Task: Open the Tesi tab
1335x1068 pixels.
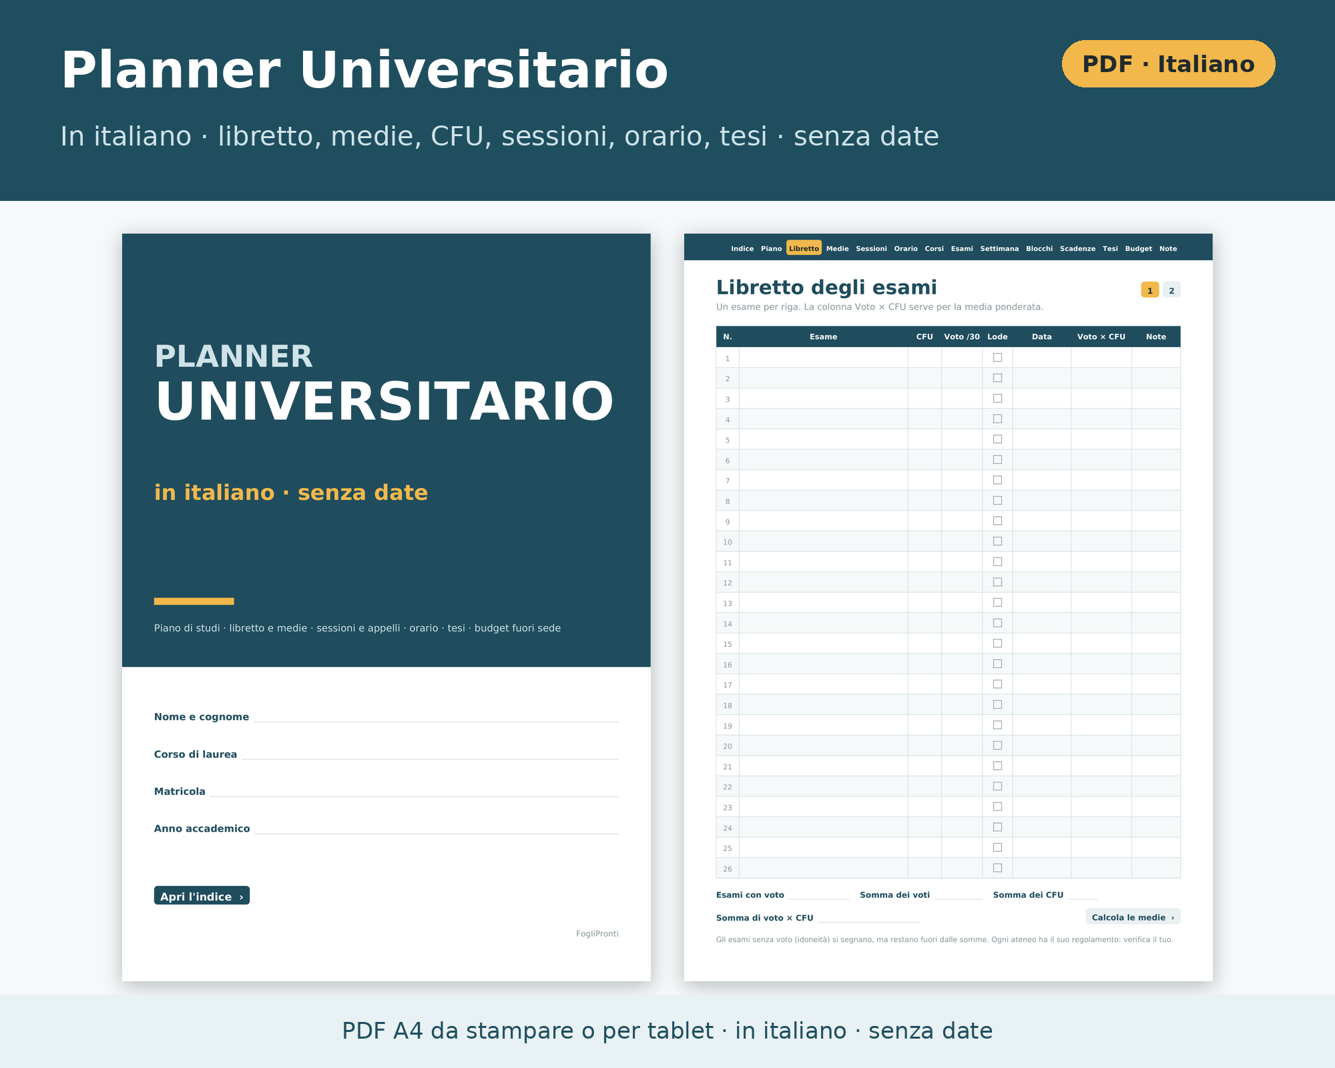Action: [1110, 248]
